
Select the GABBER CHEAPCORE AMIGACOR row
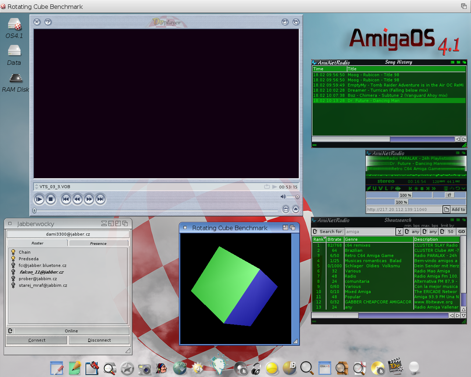pos(386,302)
